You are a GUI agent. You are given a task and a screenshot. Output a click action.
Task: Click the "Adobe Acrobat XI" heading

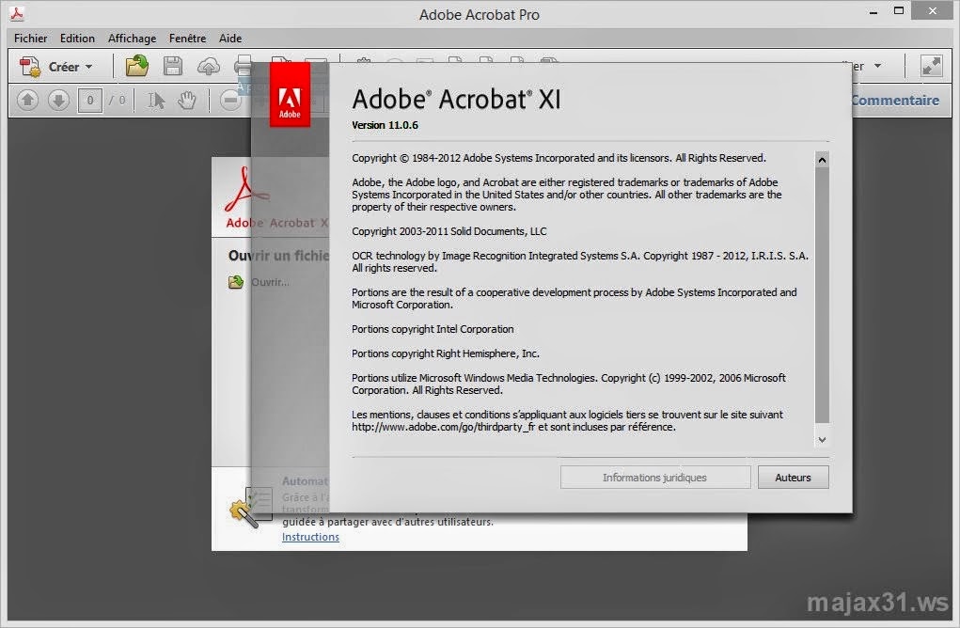click(x=456, y=99)
